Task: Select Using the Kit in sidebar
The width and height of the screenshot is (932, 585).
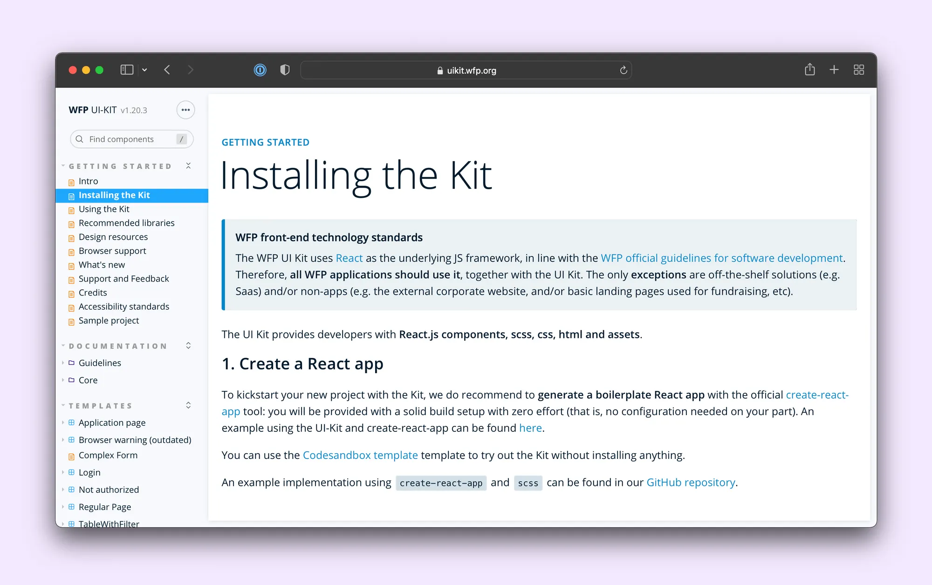Action: click(104, 209)
